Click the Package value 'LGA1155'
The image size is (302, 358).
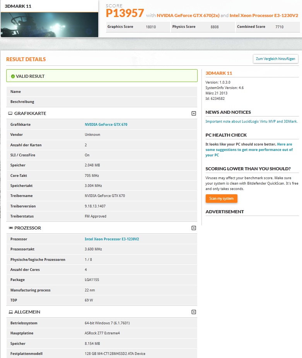[92, 280]
